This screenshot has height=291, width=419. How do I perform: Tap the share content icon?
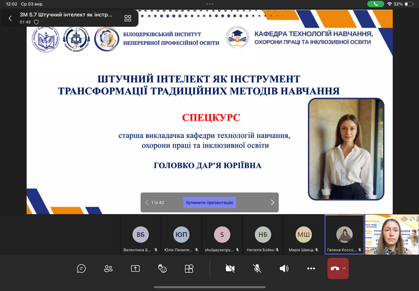[x=135, y=268]
